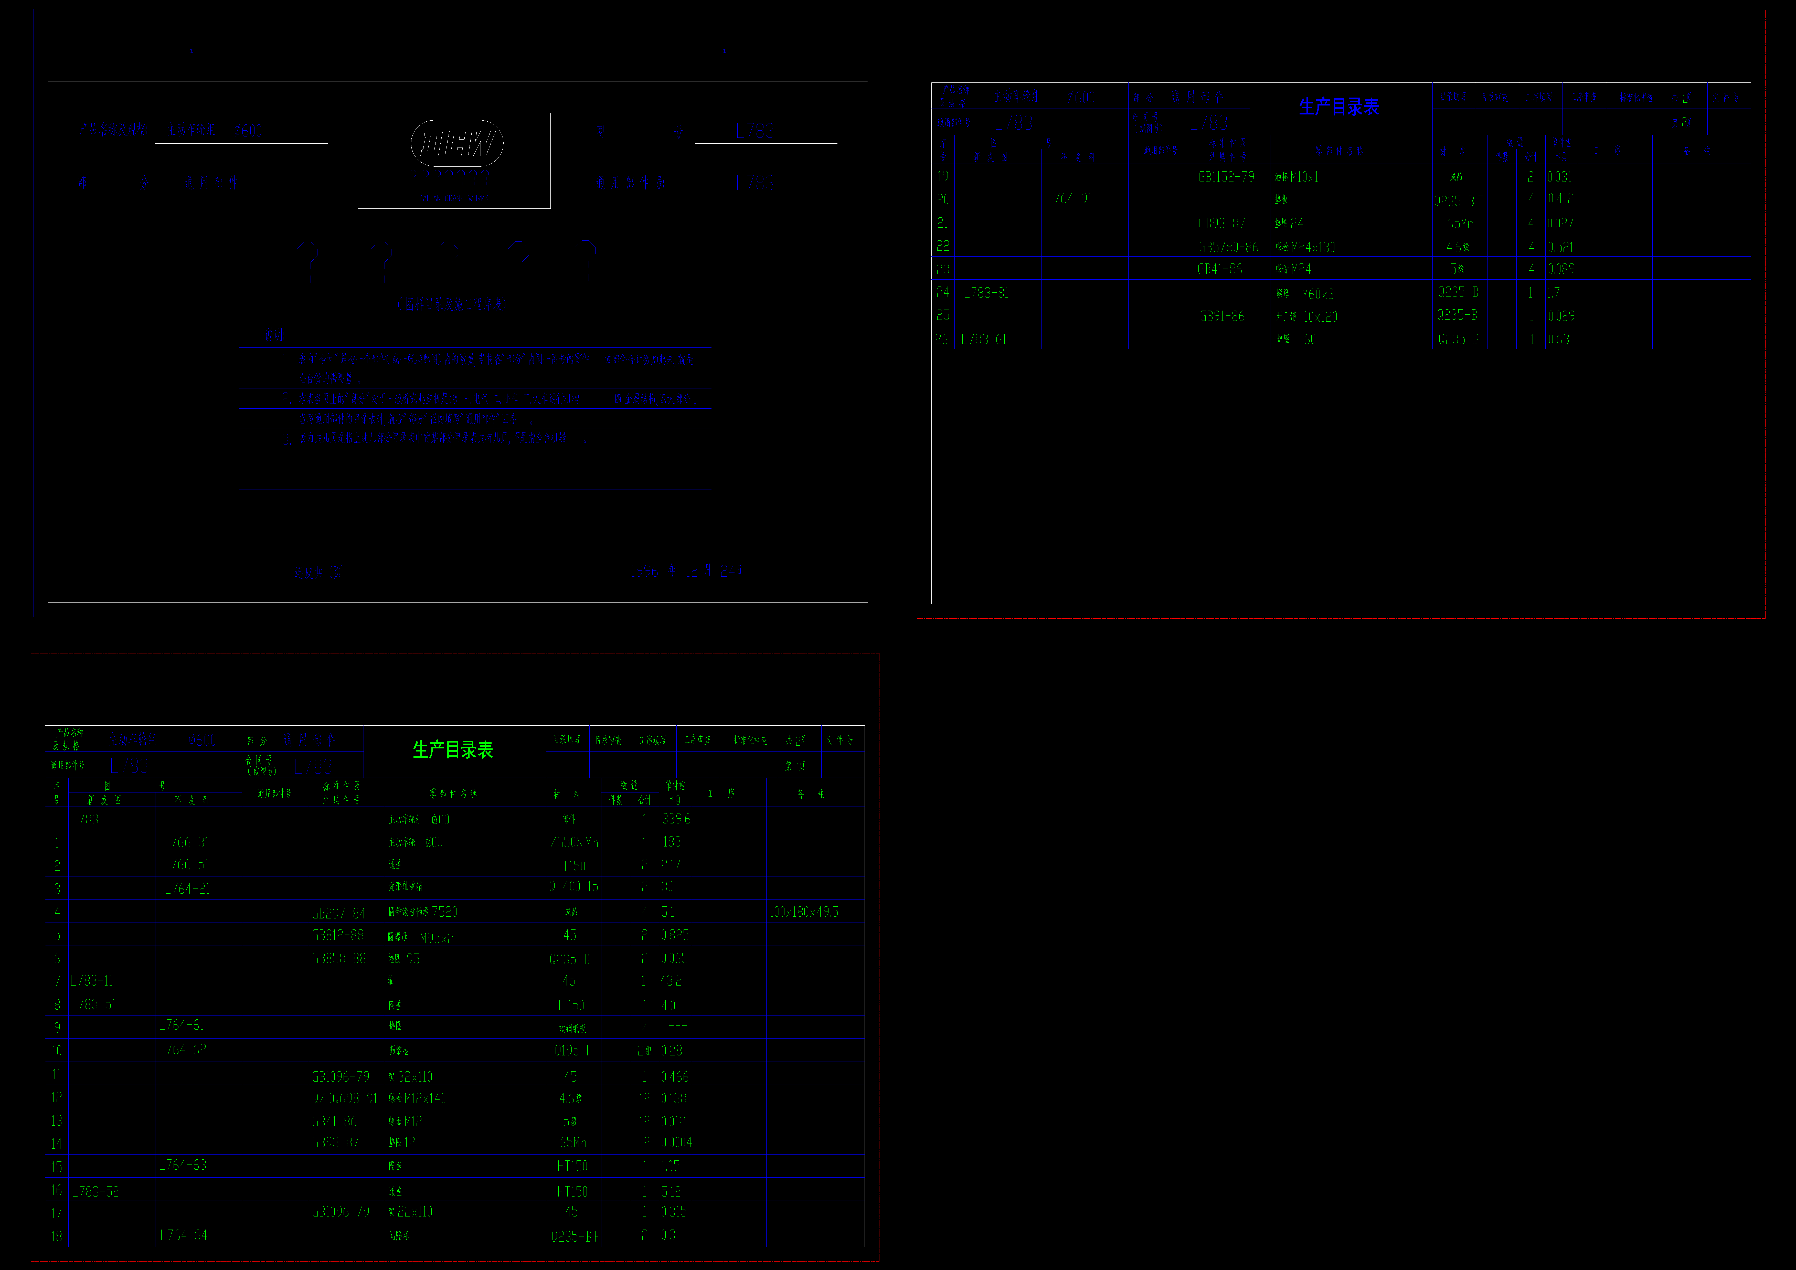Select weight value 0.825
The image size is (1796, 1270).
click(675, 935)
